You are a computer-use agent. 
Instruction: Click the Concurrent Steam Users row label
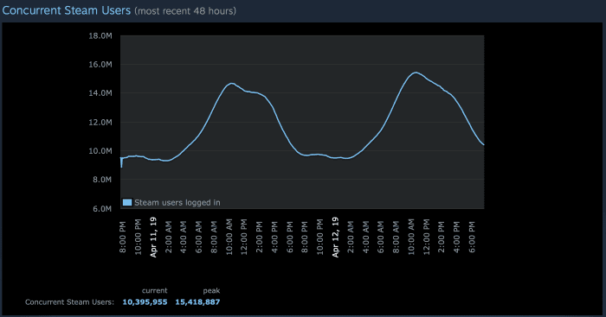point(69,302)
